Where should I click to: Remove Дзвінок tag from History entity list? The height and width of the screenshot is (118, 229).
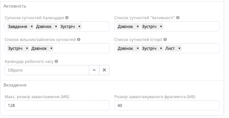click(x=138, y=48)
